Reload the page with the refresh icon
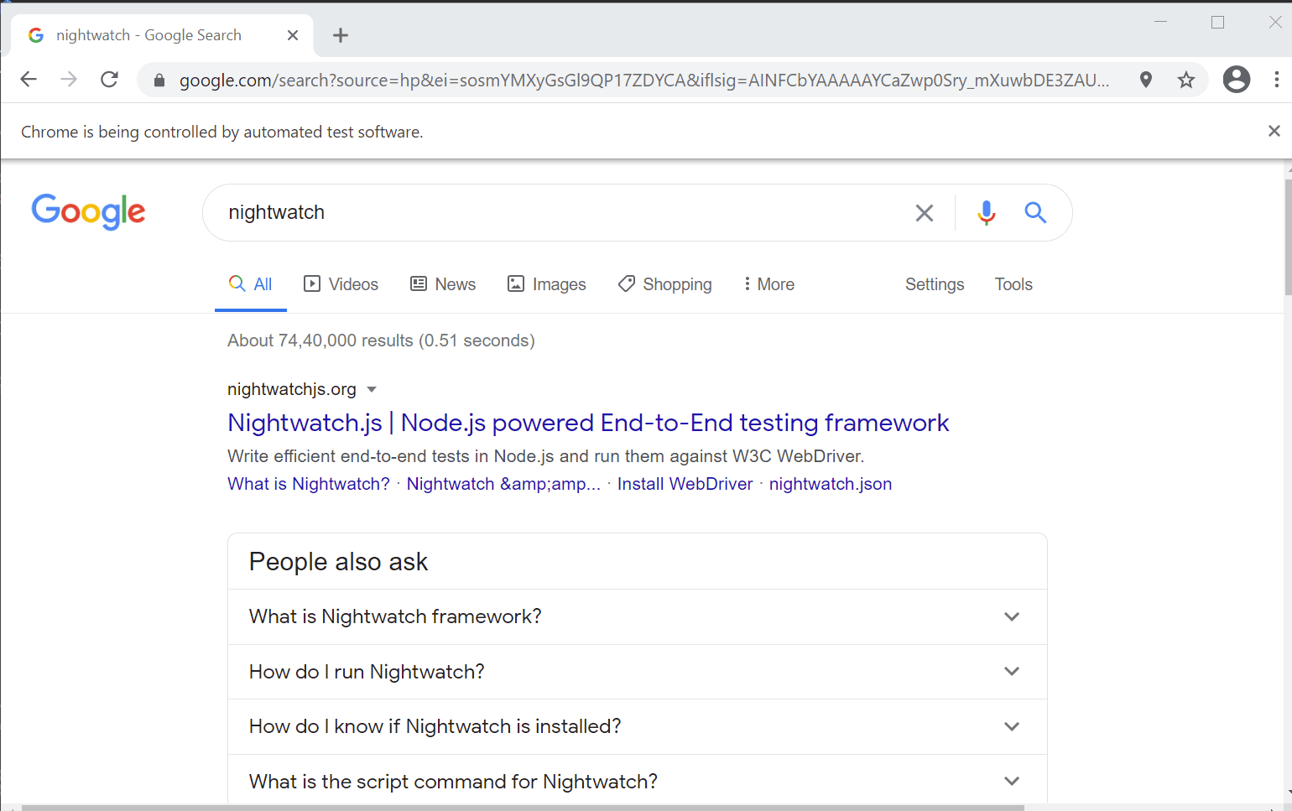The width and height of the screenshot is (1292, 811). click(109, 79)
